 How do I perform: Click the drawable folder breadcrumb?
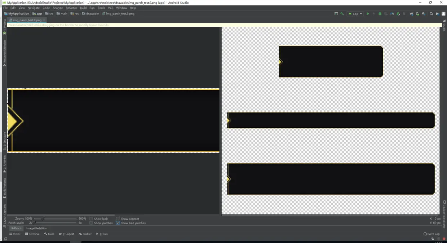coord(90,14)
